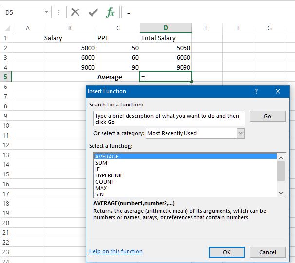This screenshot has width=295, height=263.
Task: Click the cell with value 9000
Action: 70,67
